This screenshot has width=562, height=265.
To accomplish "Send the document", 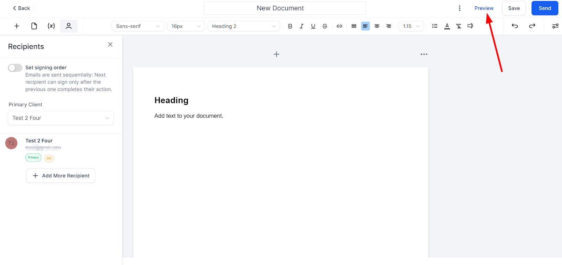I will pyautogui.click(x=545, y=8).
